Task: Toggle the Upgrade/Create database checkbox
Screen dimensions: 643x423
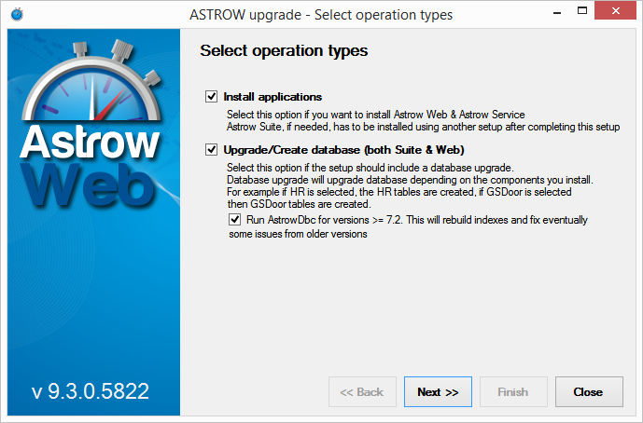Action: tap(211, 150)
